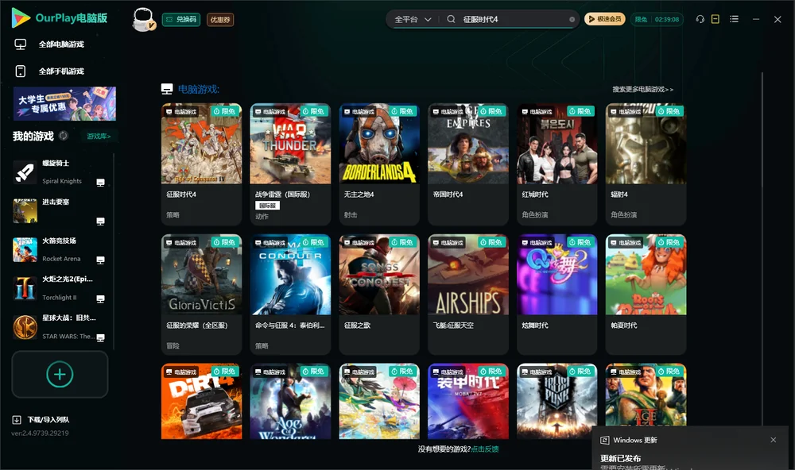Click the yellow square icon beside the headset

pos(715,19)
